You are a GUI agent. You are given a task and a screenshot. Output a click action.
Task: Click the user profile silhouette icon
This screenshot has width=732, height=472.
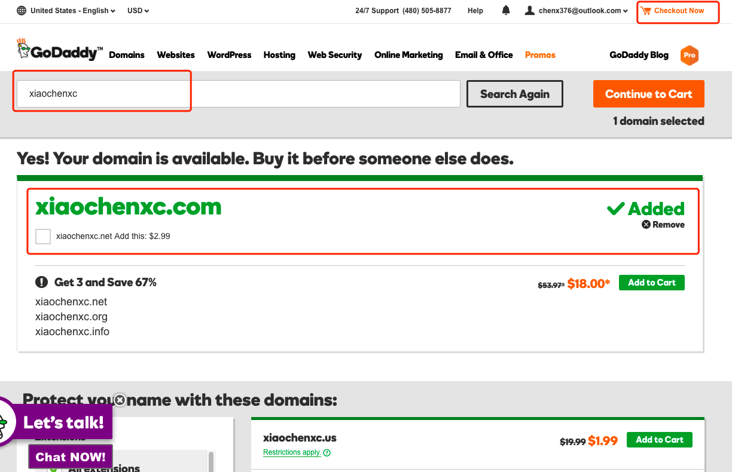[x=529, y=10]
